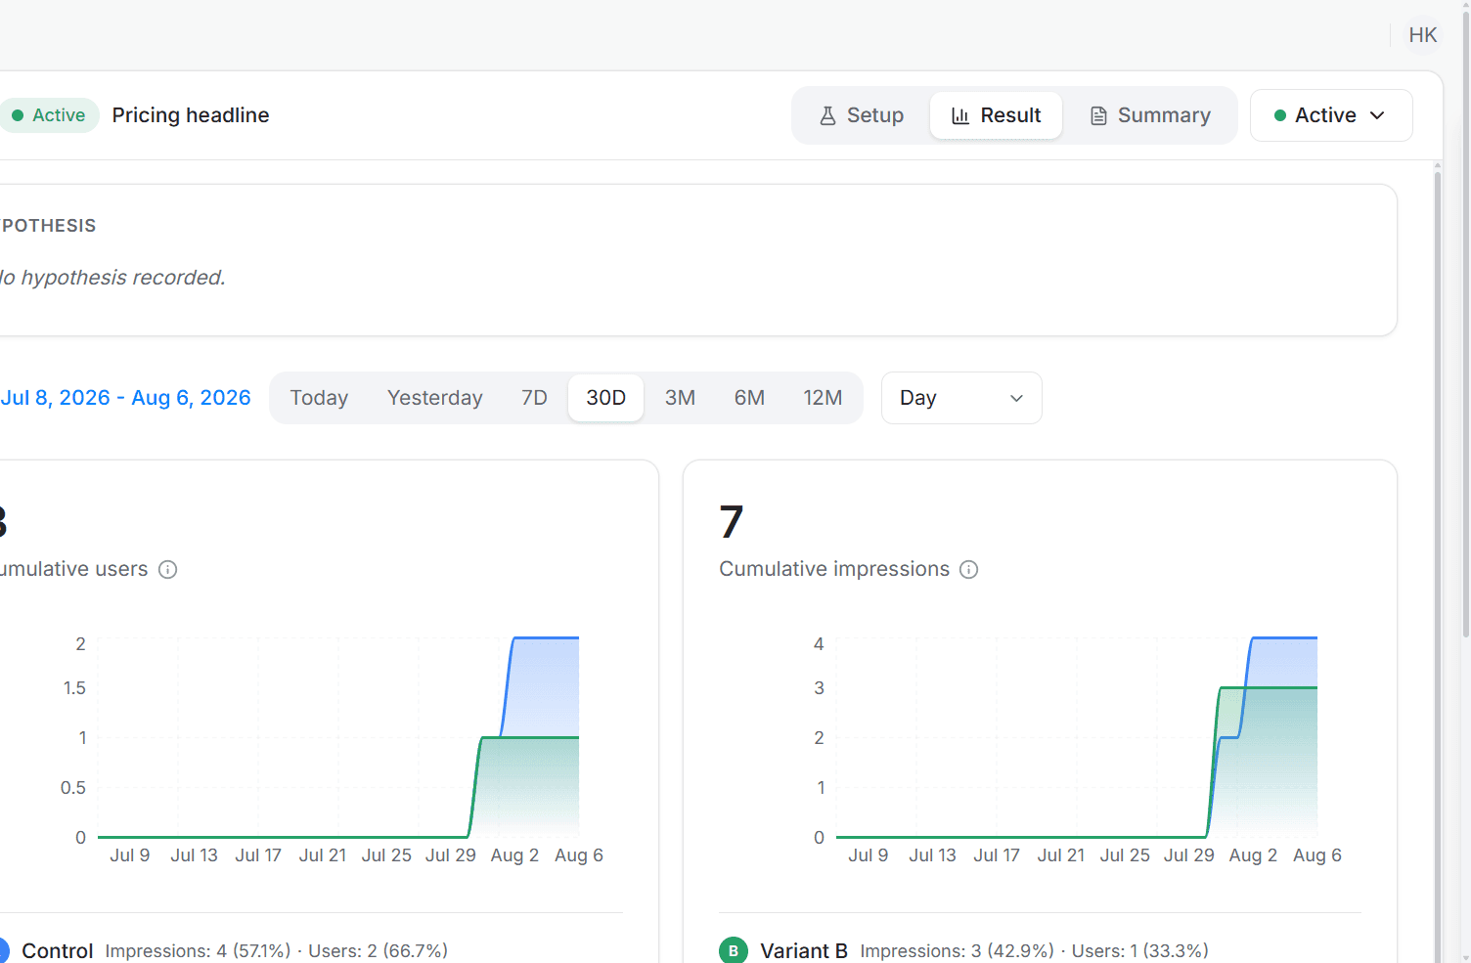Click the page vertical scrollbar
This screenshot has height=963, width=1471.
tap(1465, 326)
